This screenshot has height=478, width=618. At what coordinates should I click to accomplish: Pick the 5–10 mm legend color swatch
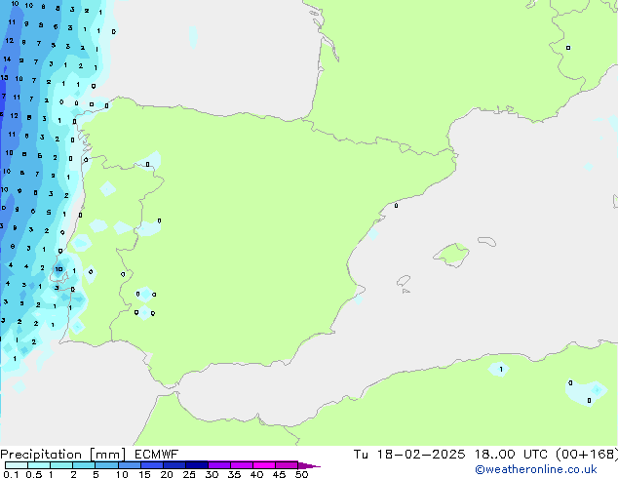click(106, 465)
